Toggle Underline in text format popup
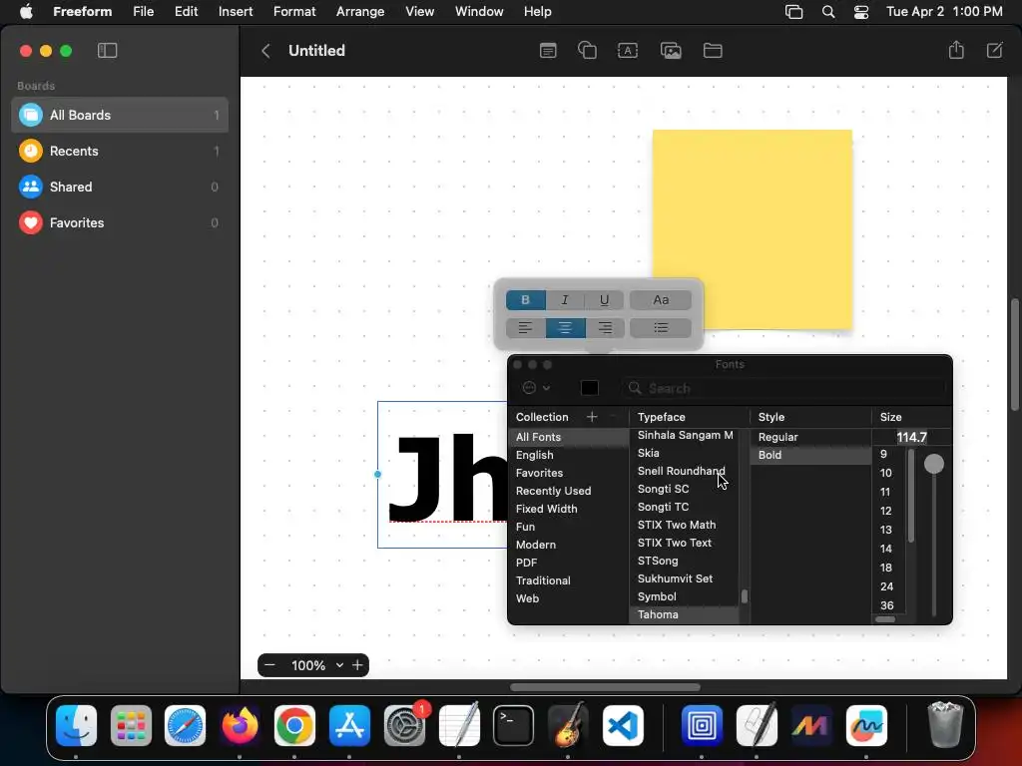Viewport: 1022px width, 766px height. 604,299
